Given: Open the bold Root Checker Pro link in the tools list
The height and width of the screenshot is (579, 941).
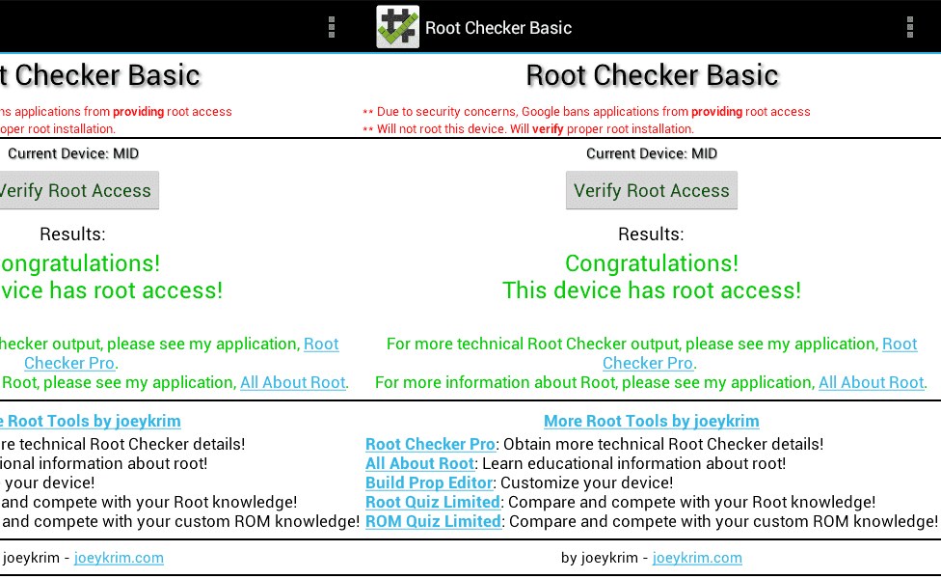Looking at the screenshot, I should 430,445.
